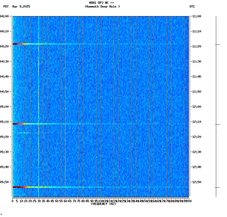Click the 05:30 PDT time label
The height and width of the screenshot is (217, 227).
click(5, 152)
